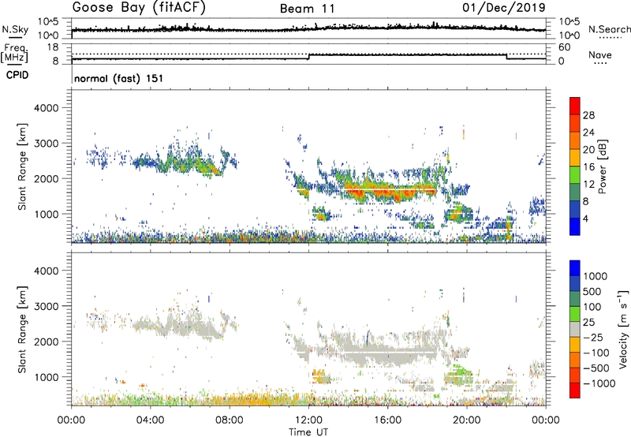
Task: Click the "16:00" time tick label
Action: pos(387,420)
